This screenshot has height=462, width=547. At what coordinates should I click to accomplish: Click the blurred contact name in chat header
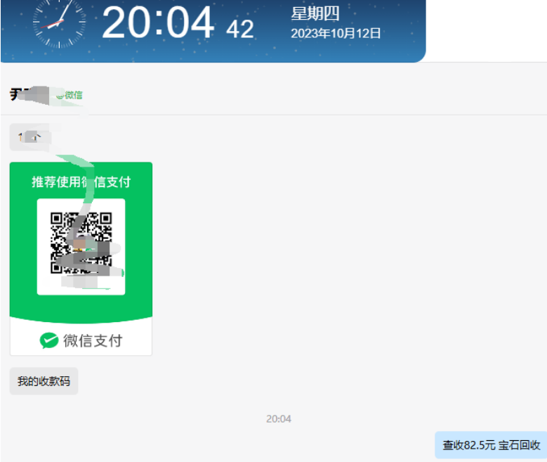[29, 94]
